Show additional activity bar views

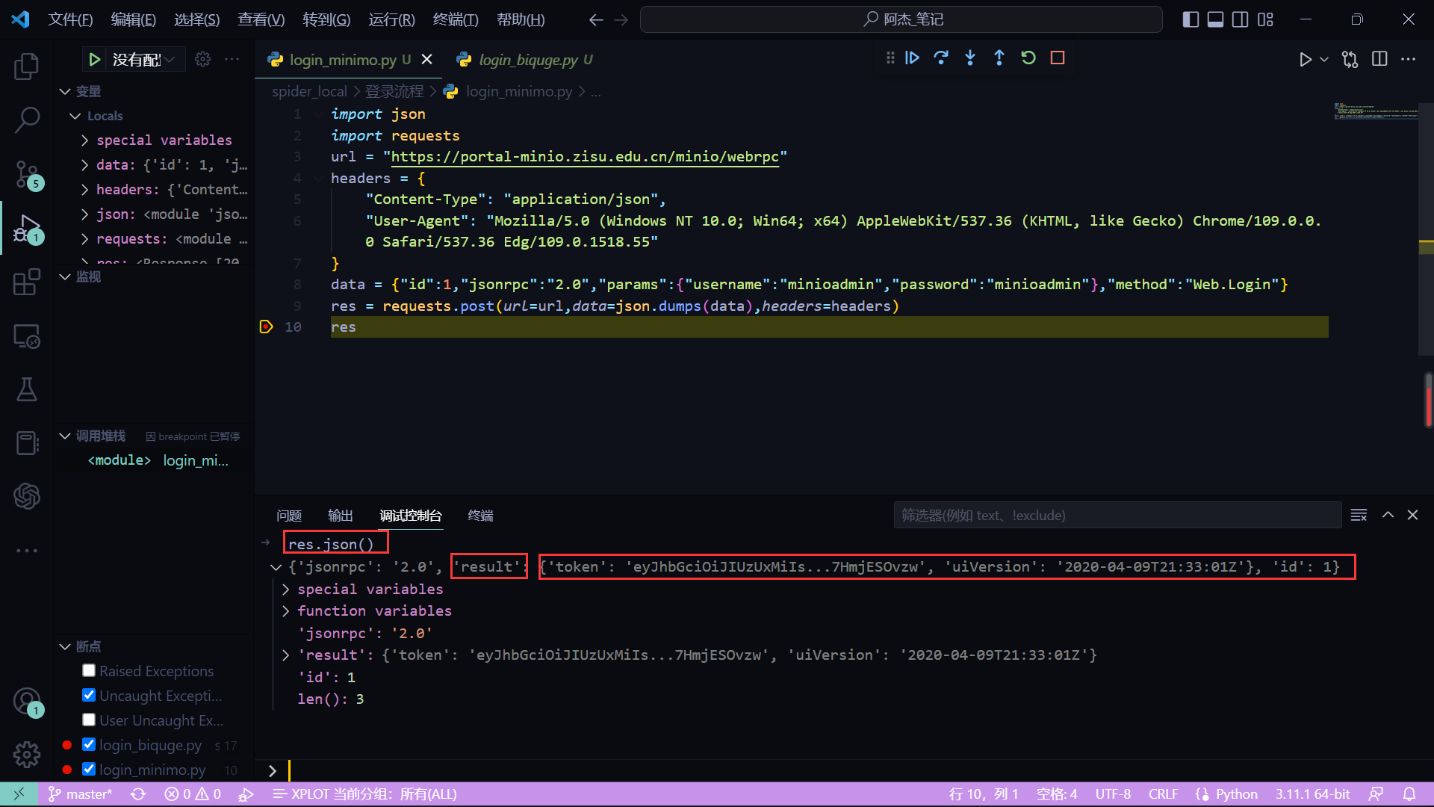pyautogui.click(x=27, y=551)
